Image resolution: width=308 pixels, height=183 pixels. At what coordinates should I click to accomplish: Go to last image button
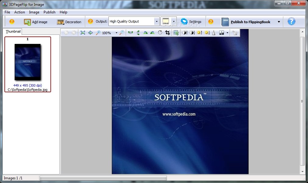point(74,33)
